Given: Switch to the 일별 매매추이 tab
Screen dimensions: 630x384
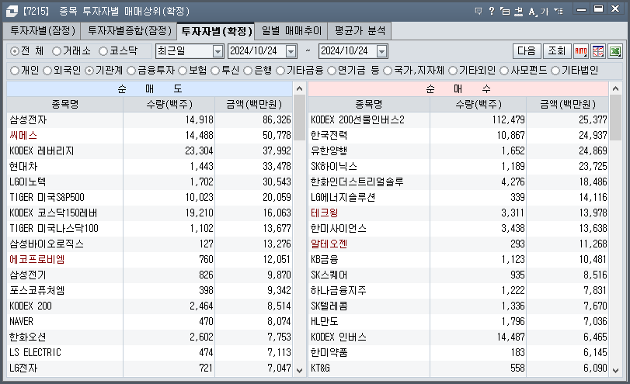Looking at the screenshot, I should pos(291,31).
